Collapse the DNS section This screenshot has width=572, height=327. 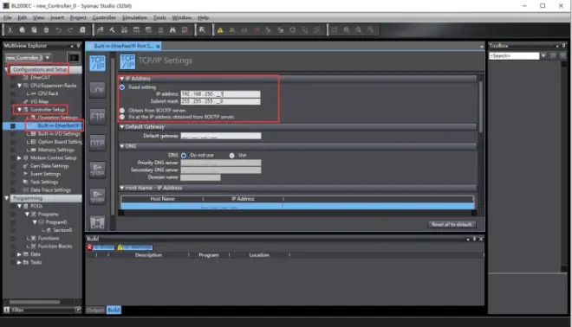122,146
